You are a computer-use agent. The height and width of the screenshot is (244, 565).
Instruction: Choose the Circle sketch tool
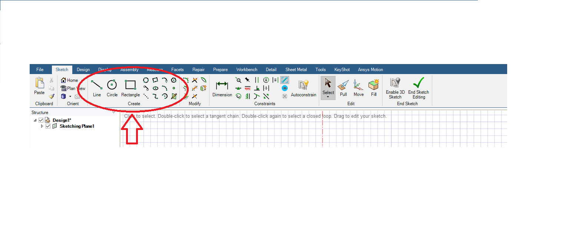pos(112,88)
